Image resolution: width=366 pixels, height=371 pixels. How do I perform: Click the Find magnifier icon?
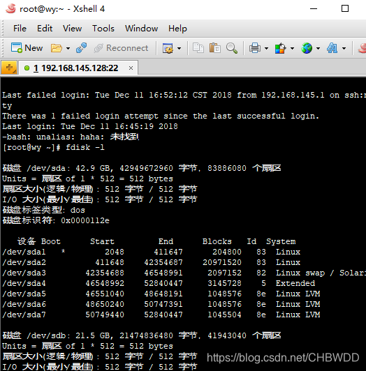coord(232,48)
